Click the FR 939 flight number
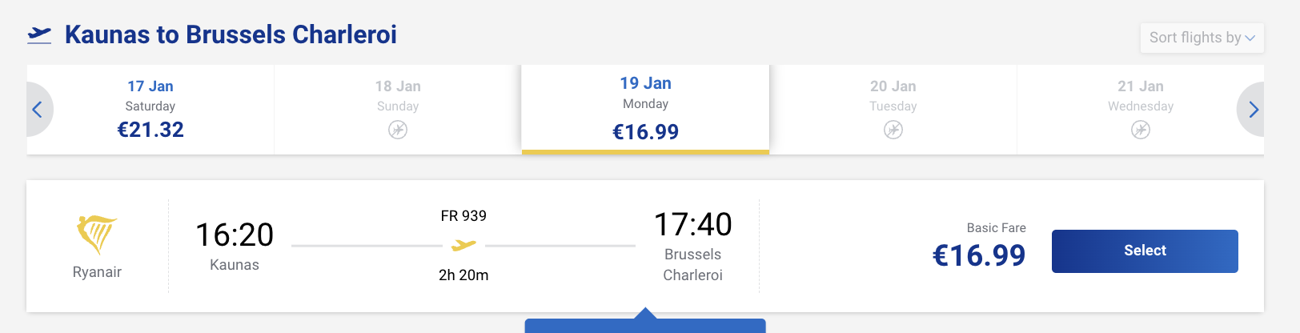 pos(463,216)
